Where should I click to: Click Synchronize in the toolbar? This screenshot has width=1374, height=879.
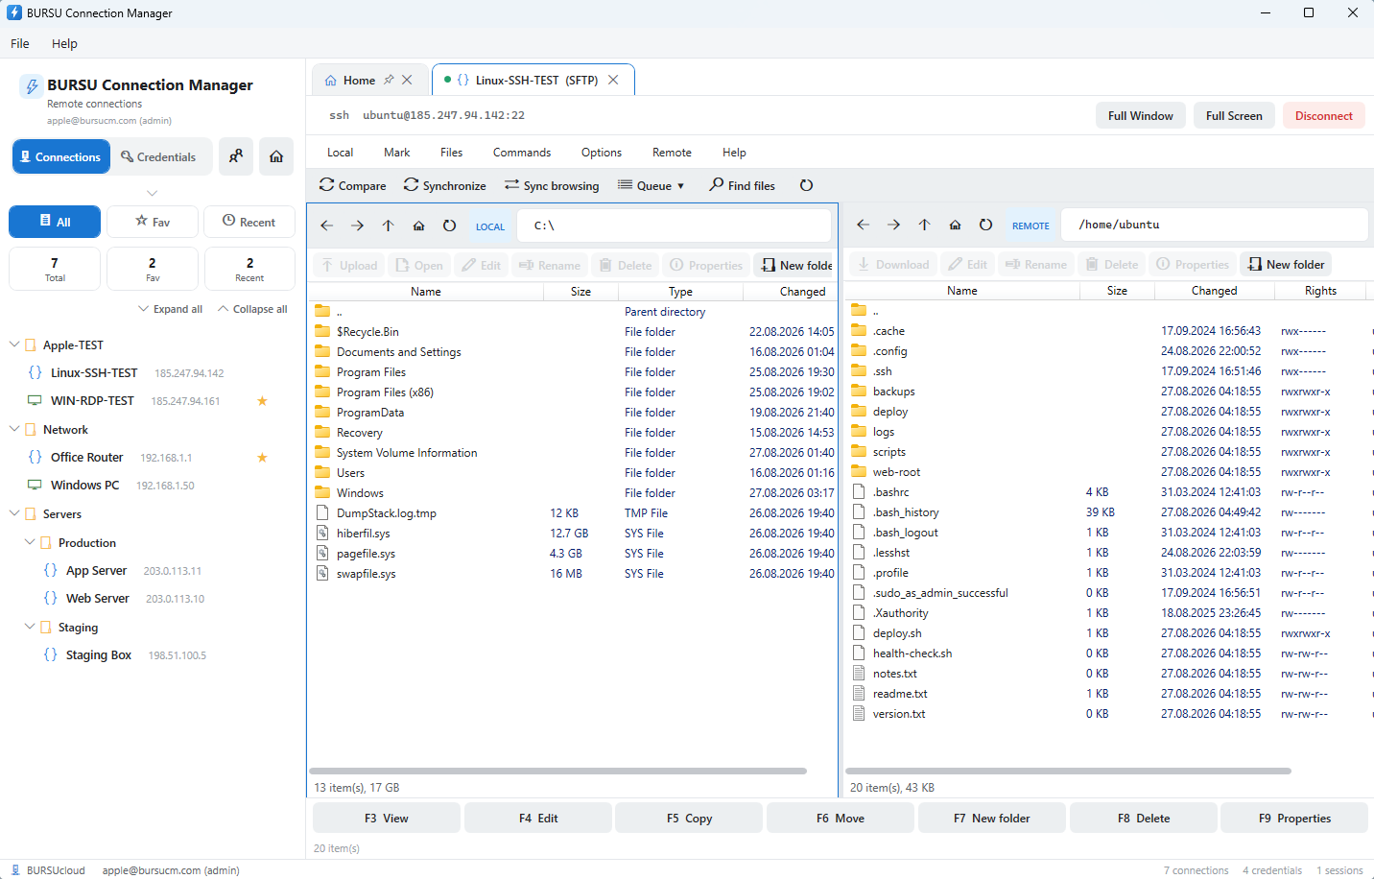[445, 185]
